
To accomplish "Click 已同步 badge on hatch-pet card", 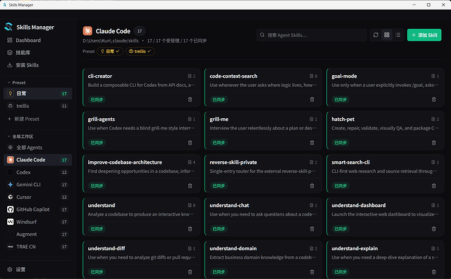I will (x=341, y=142).
